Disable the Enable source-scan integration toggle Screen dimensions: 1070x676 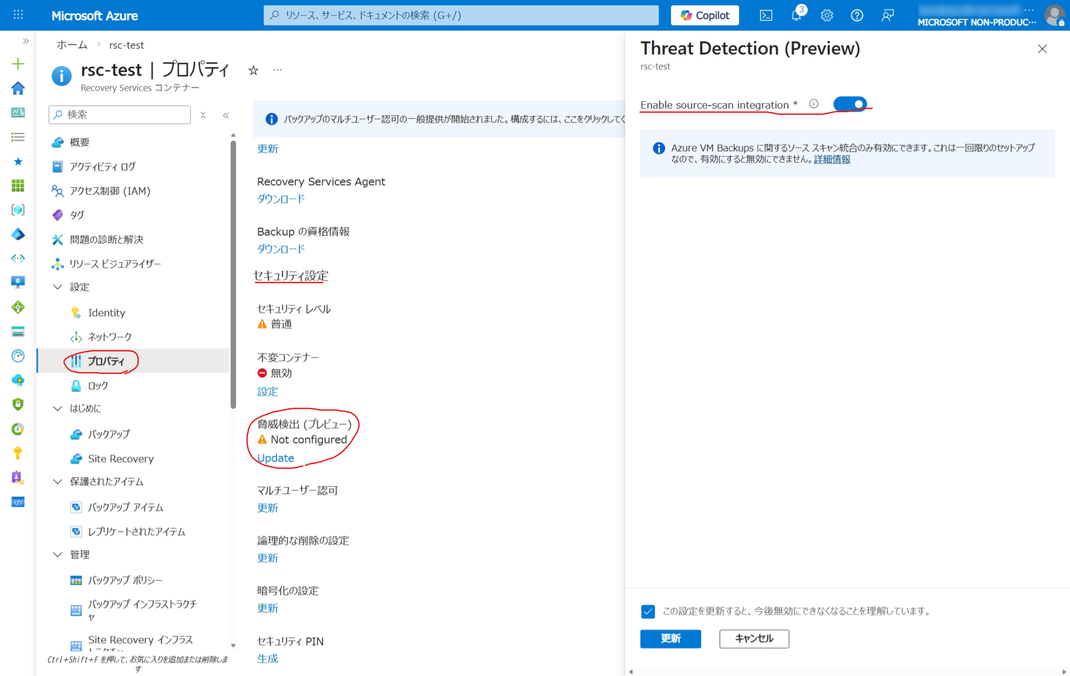pos(851,104)
